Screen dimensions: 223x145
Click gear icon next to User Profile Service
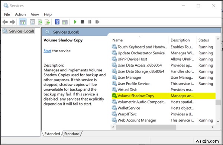click(114, 83)
